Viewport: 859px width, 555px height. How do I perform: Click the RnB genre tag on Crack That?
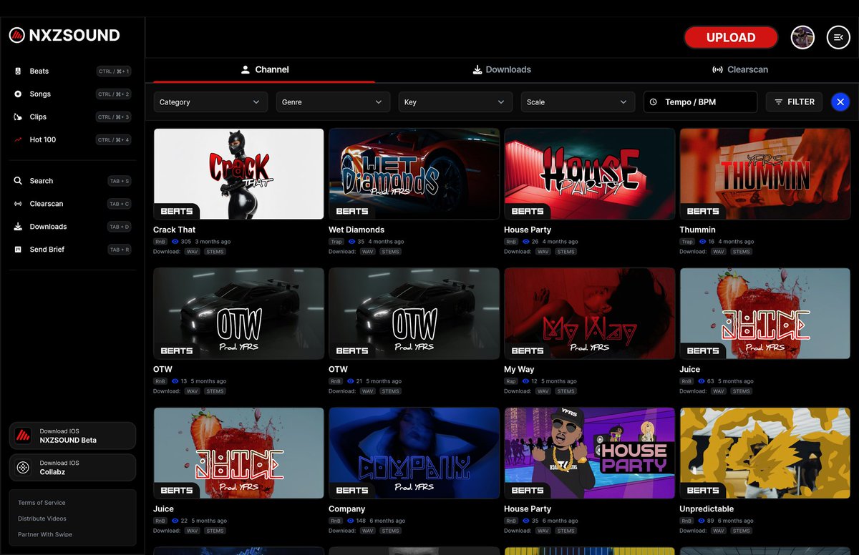pyautogui.click(x=160, y=242)
